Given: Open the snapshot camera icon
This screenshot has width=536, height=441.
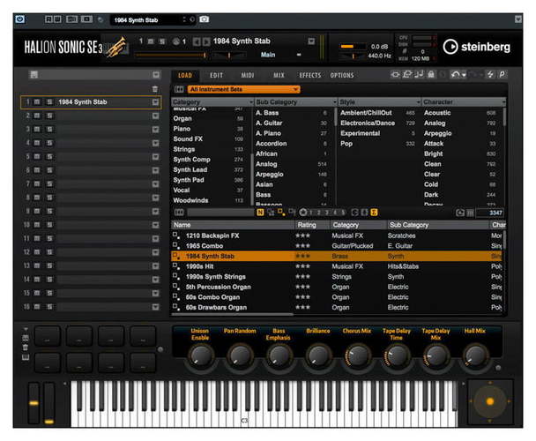Looking at the screenshot, I should pos(204,19).
